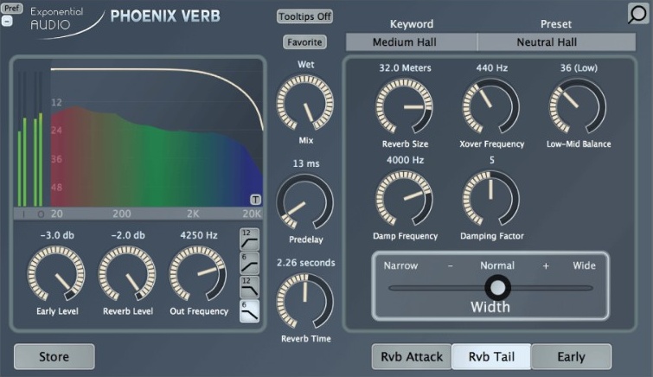Click the Normal label on Width slider

(x=497, y=265)
